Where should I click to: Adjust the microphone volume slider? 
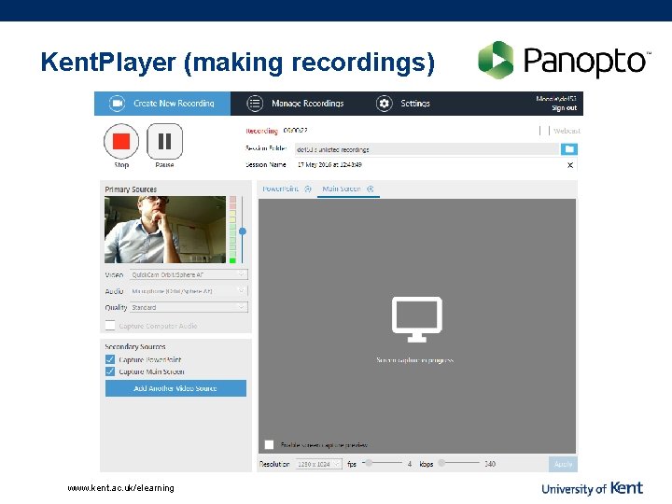click(x=243, y=231)
